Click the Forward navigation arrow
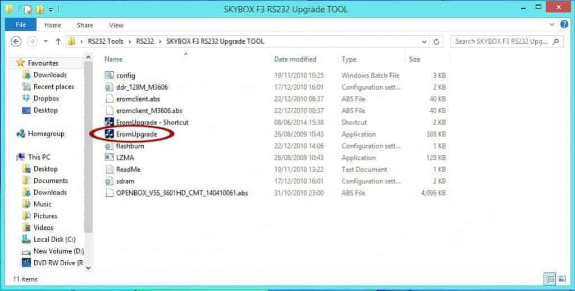 click(32, 41)
